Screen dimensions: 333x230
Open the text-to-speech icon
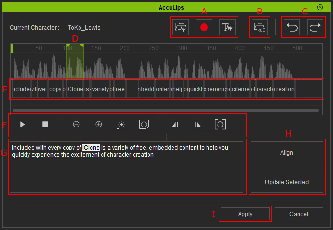(227, 27)
